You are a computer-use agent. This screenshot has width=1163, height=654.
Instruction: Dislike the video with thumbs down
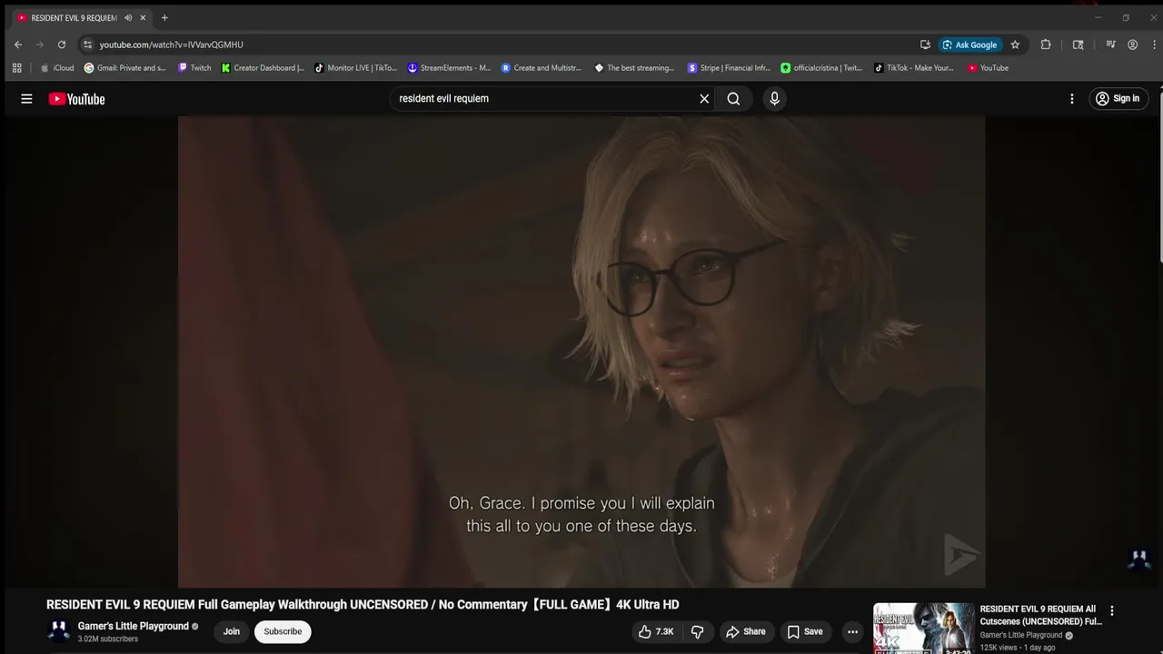(x=698, y=632)
